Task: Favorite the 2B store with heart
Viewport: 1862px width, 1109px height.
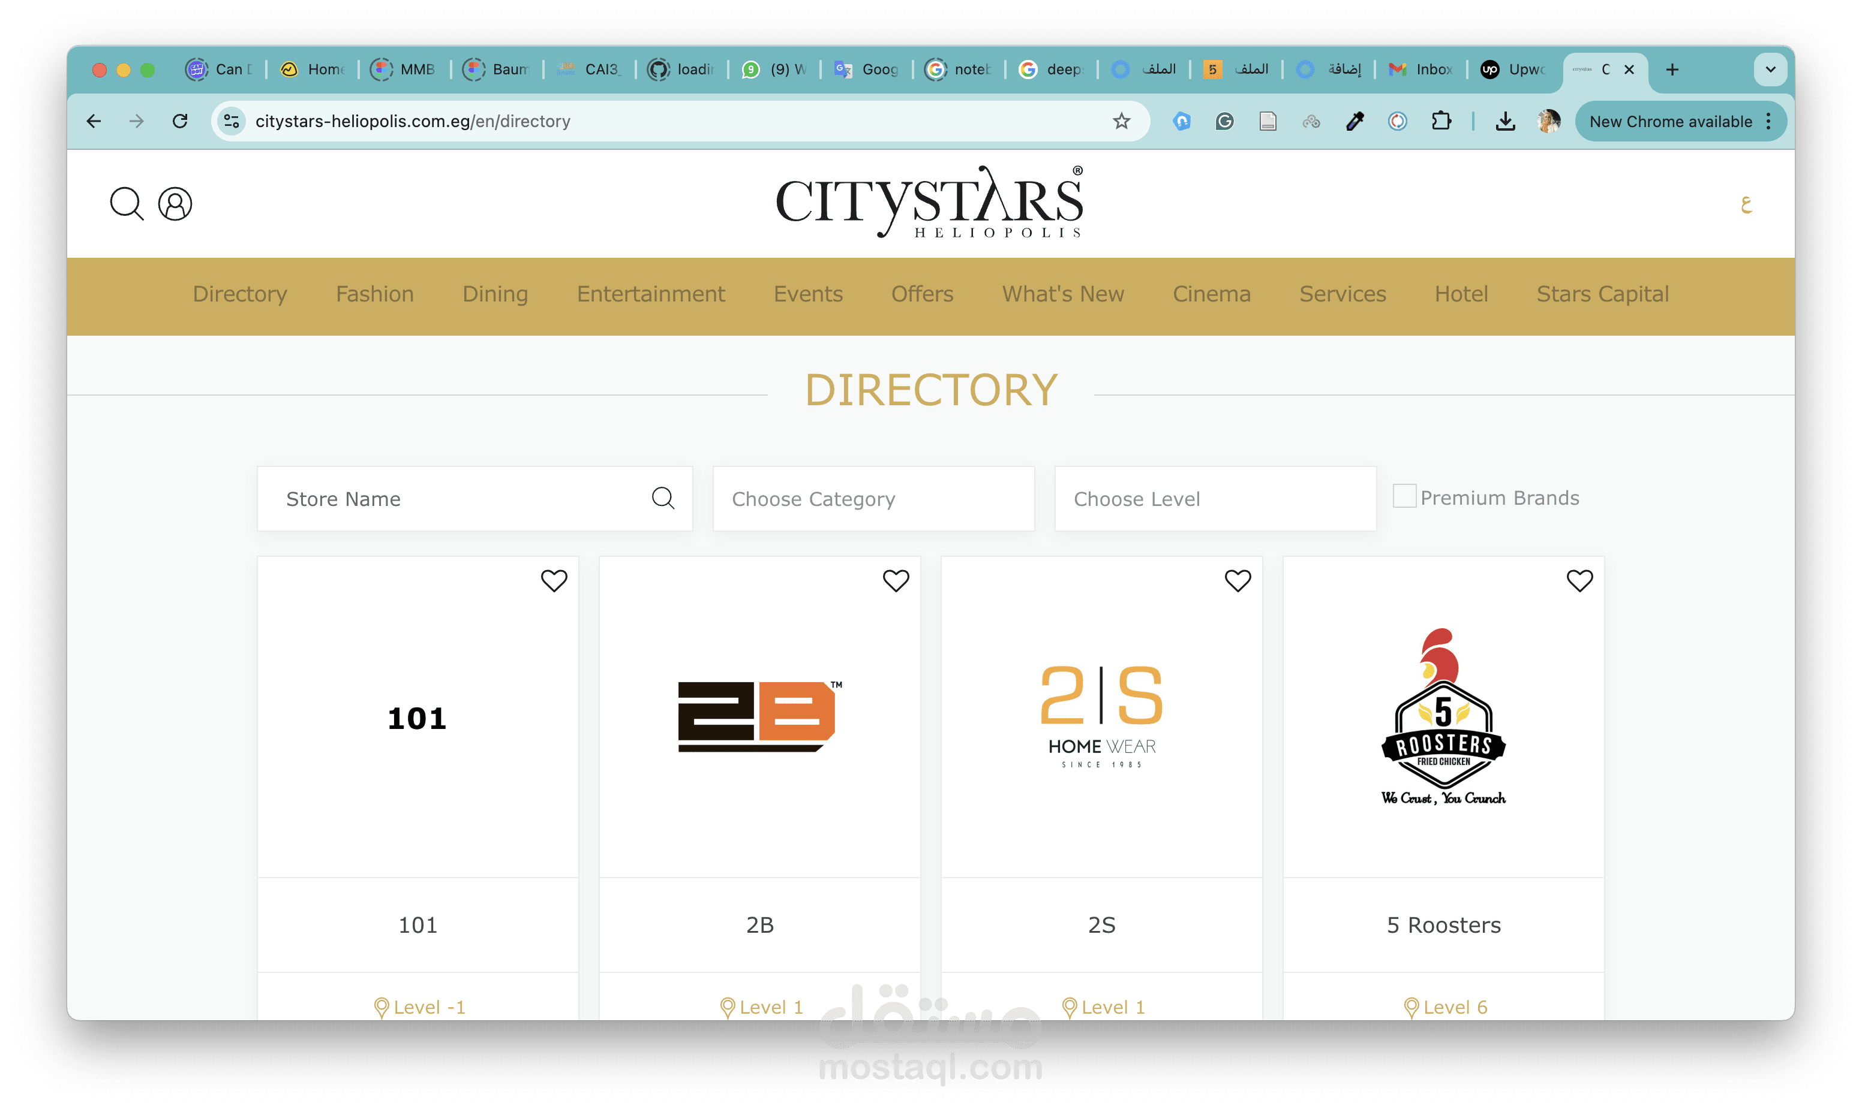Action: pyautogui.click(x=896, y=581)
